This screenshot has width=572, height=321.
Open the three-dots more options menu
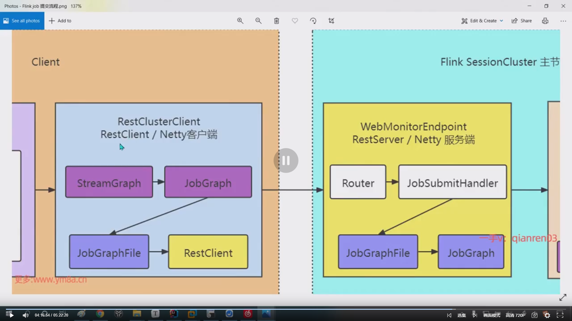click(x=563, y=21)
